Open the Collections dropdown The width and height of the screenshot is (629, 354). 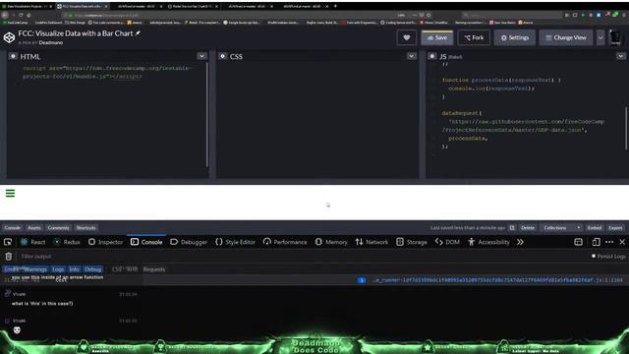[x=561, y=228]
